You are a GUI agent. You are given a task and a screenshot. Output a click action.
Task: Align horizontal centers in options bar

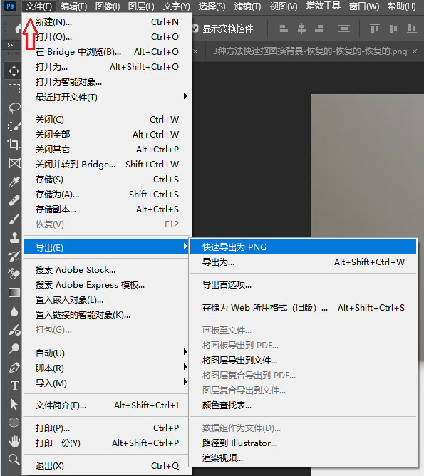pyautogui.click(x=301, y=29)
